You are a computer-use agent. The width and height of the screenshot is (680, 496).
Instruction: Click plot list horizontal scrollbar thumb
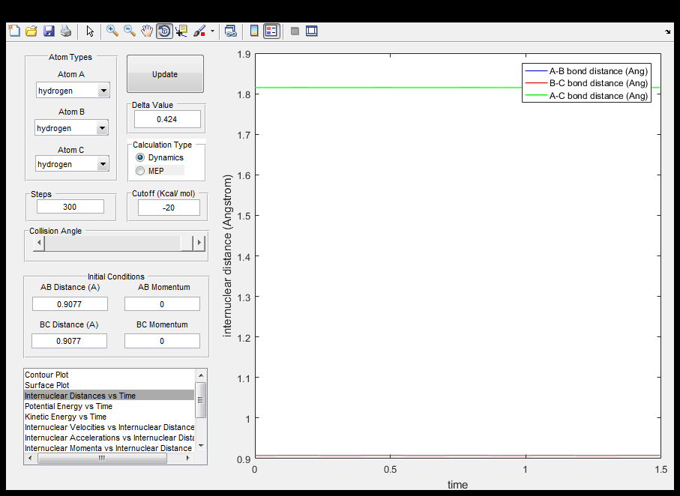102,459
